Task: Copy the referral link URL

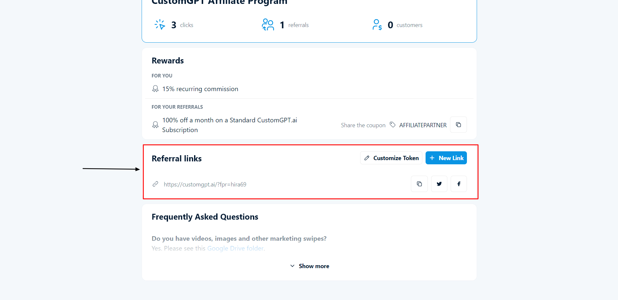Action: click(419, 184)
